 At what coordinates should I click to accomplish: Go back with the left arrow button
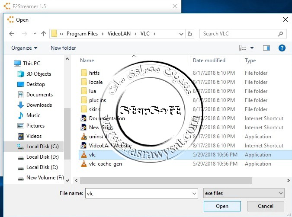point(12,34)
